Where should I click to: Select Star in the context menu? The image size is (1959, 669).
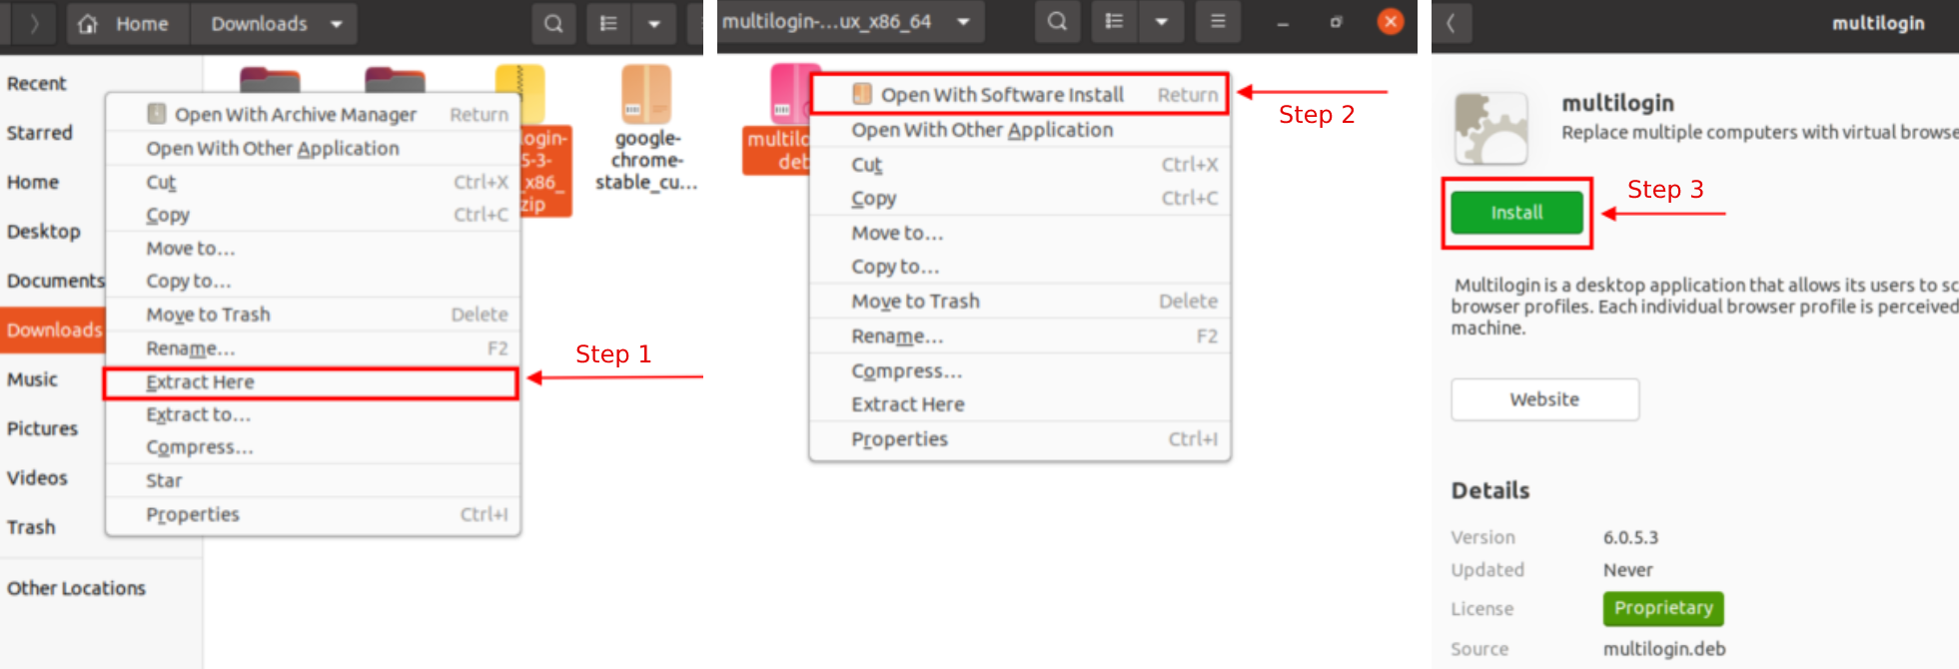pos(313,480)
